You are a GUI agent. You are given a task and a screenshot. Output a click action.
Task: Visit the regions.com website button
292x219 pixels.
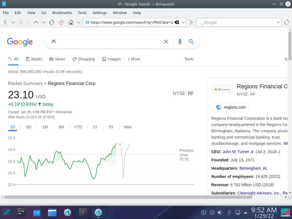click(x=230, y=107)
